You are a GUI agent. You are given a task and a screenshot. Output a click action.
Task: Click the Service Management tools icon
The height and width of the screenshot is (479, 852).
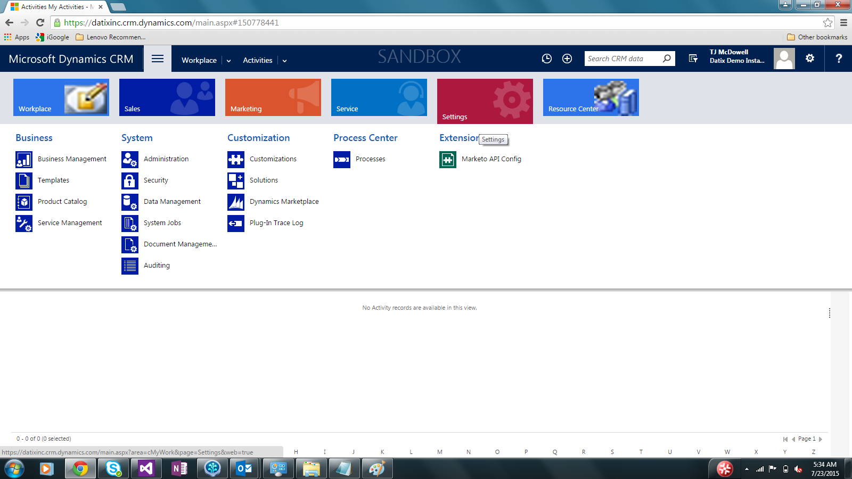point(24,223)
